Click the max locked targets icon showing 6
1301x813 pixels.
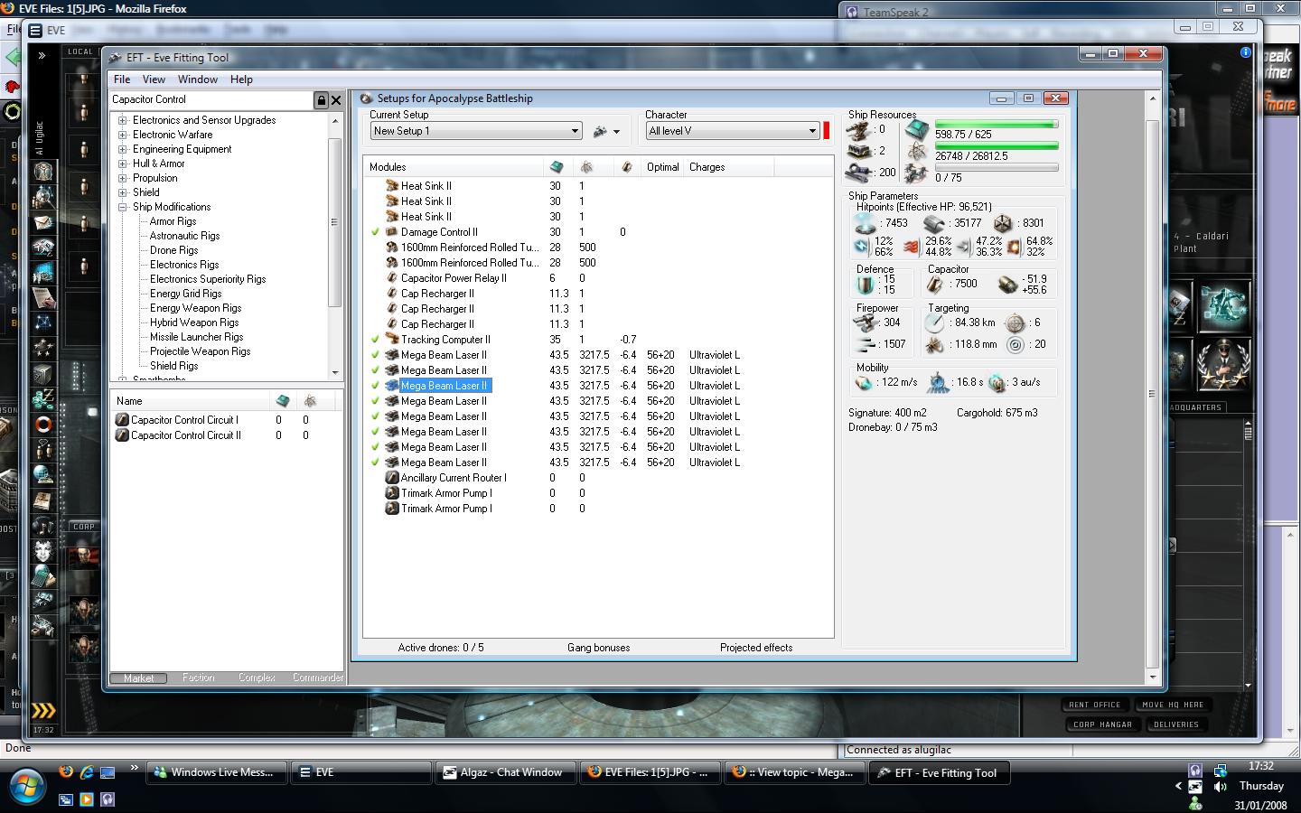click(x=1016, y=322)
